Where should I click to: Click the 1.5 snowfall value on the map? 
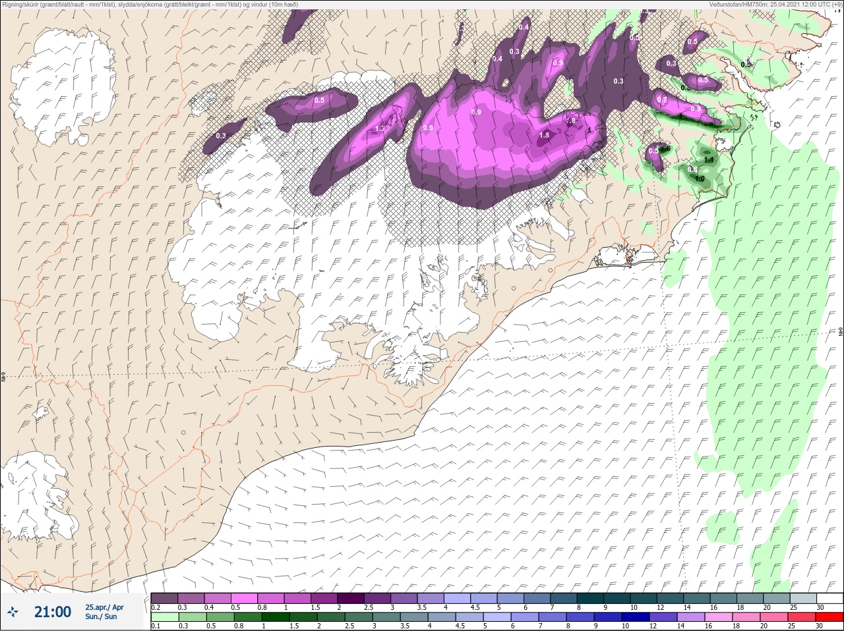click(x=380, y=128)
